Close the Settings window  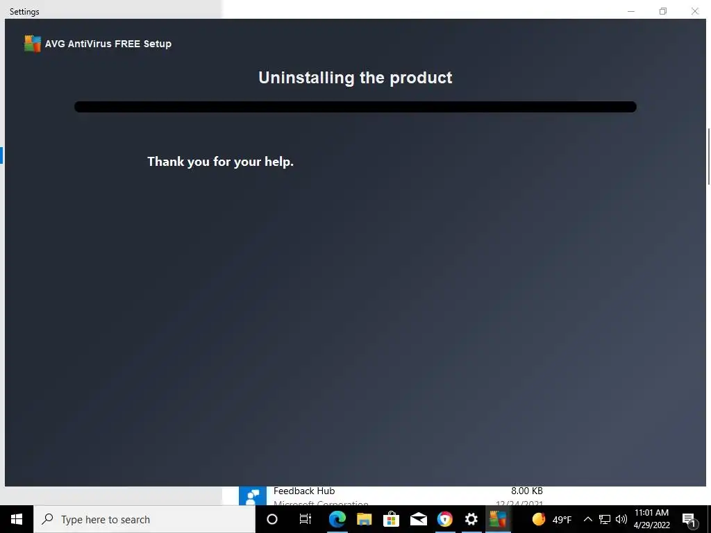click(x=694, y=11)
